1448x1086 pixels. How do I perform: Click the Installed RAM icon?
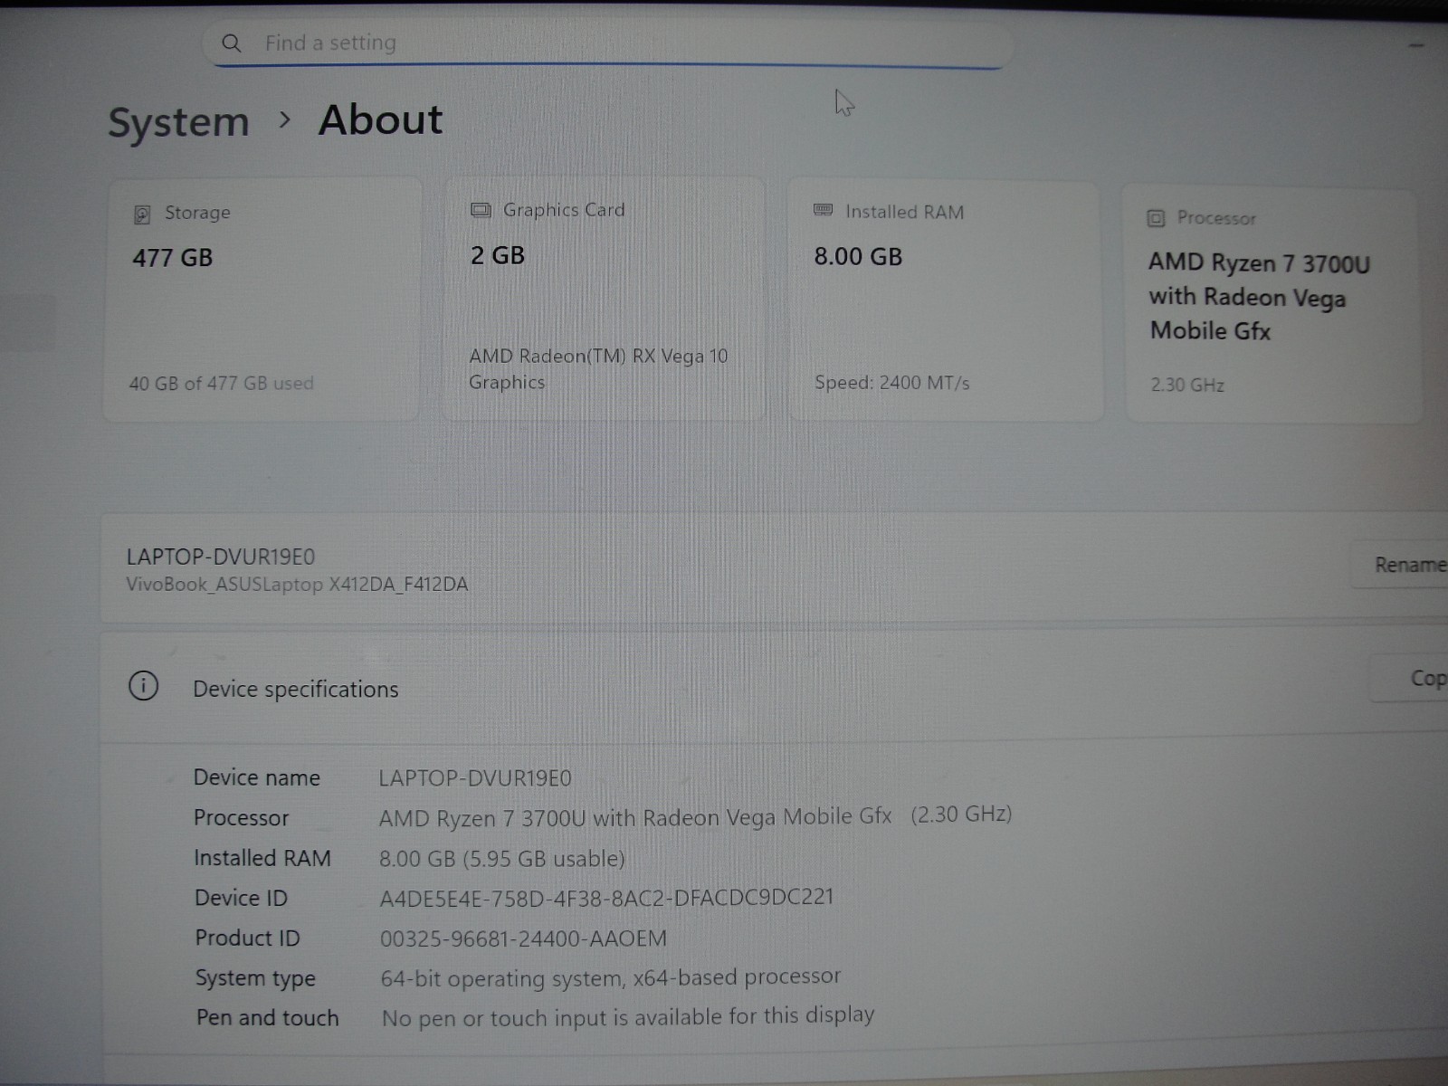click(x=823, y=210)
